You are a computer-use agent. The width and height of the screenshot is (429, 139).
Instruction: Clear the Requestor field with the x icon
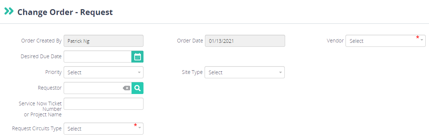pyautogui.click(x=127, y=88)
